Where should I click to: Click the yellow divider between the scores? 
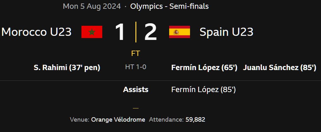coord(136,32)
